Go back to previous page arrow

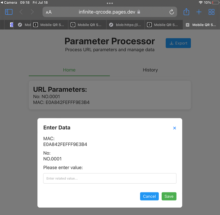21,12
